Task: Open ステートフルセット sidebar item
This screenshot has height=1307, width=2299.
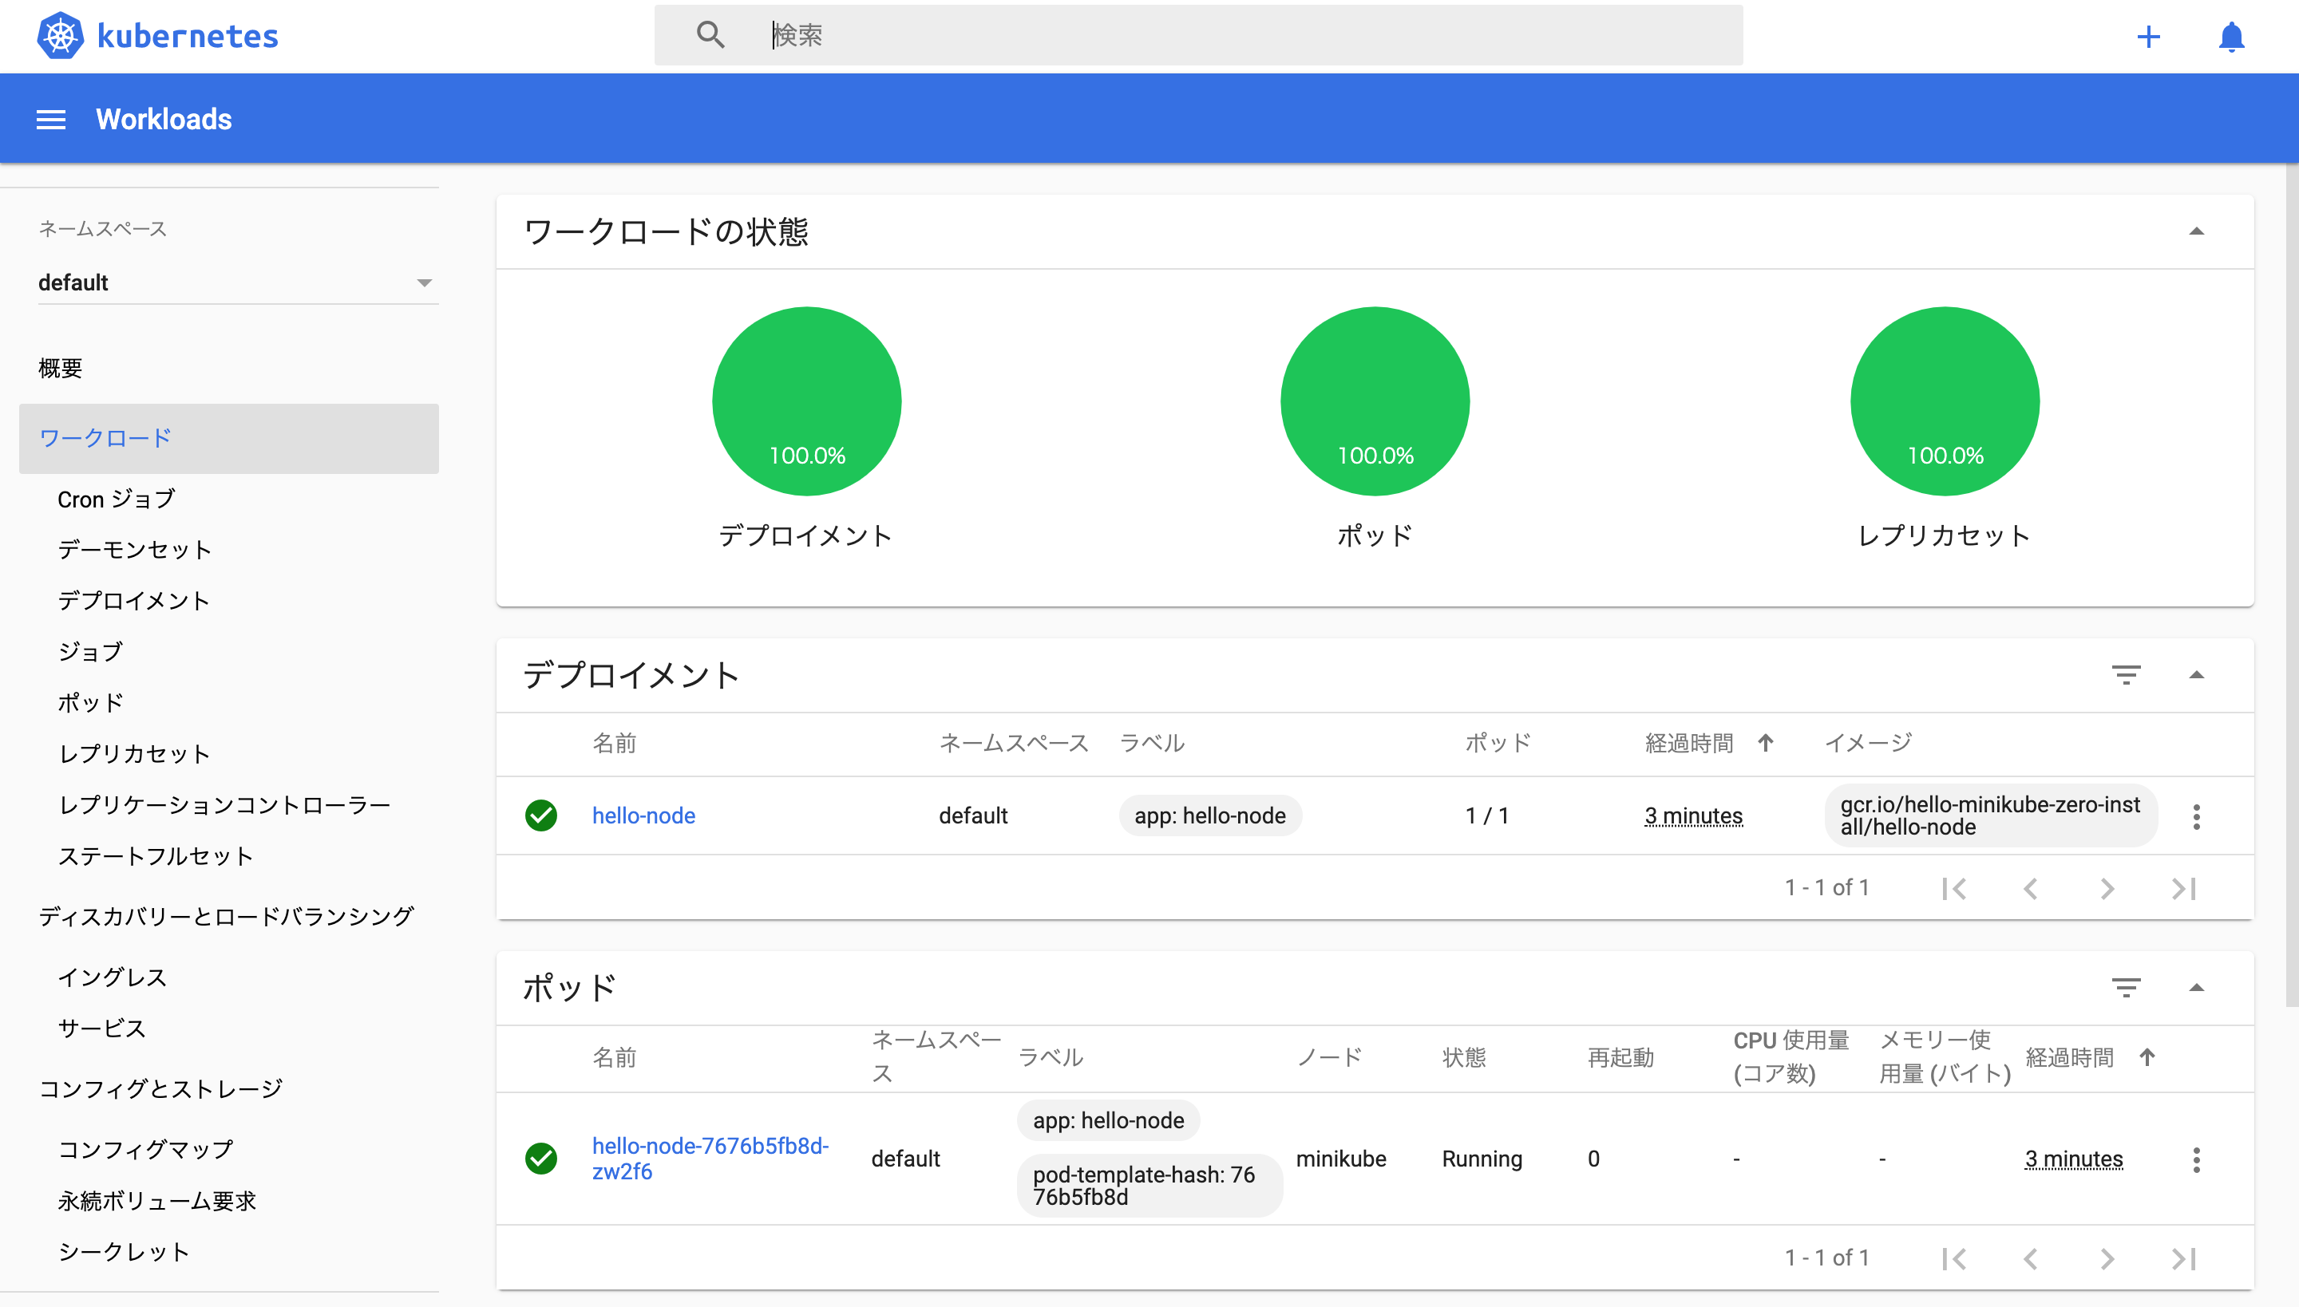Action: point(156,855)
